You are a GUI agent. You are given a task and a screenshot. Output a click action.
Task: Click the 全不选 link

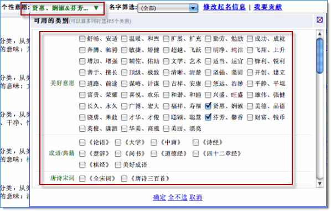click(178, 197)
